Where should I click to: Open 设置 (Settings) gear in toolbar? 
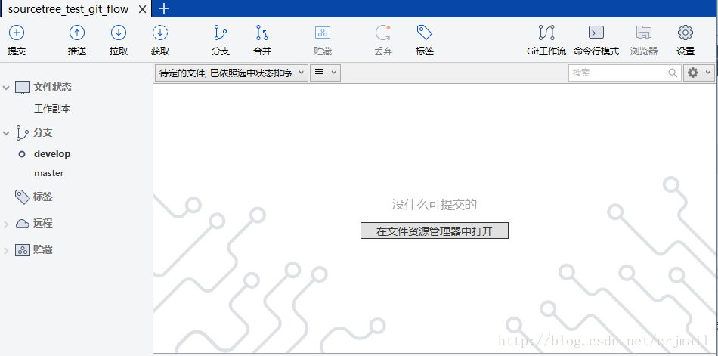coord(686,33)
